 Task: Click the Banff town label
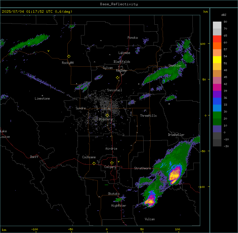pos(34,157)
